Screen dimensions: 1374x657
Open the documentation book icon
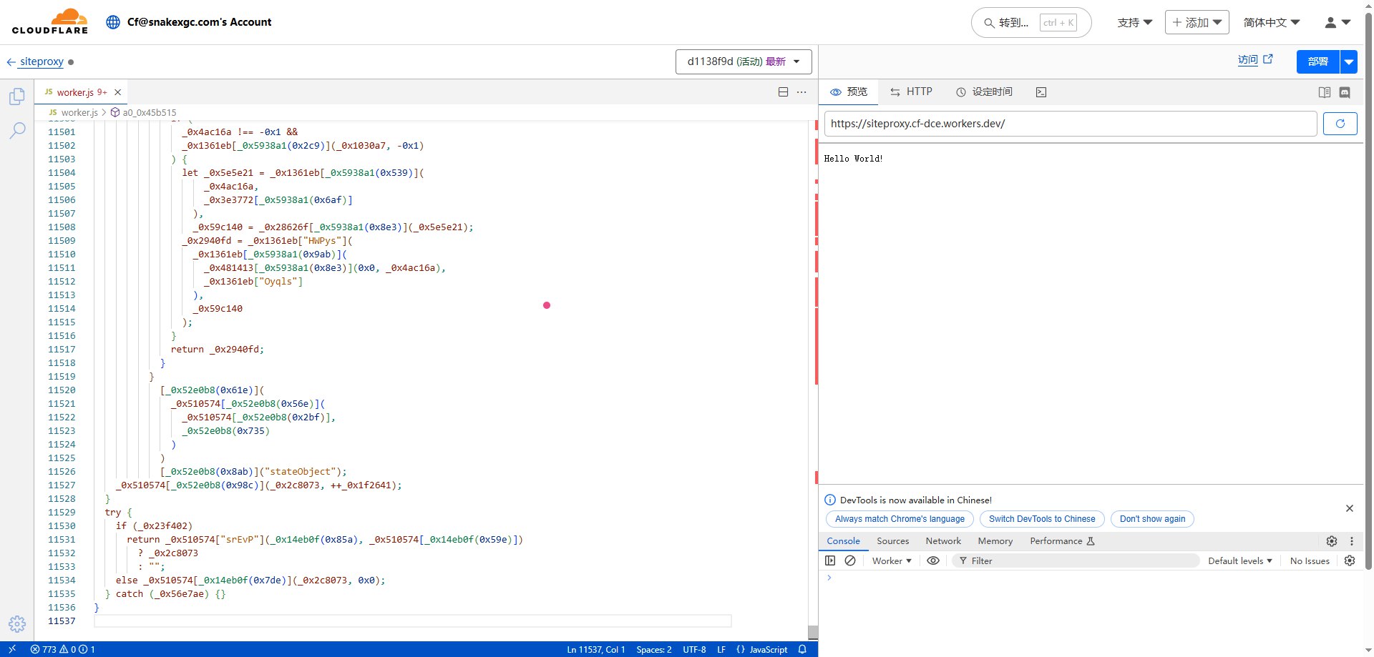pyautogui.click(x=1325, y=92)
